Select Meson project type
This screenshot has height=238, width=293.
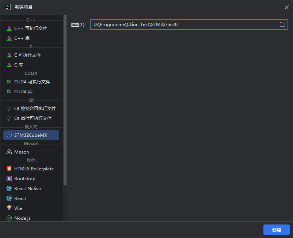tap(31, 152)
